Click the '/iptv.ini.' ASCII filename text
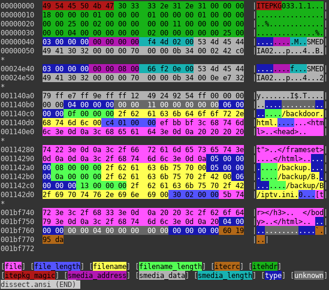329x290 pixels. click(277, 195)
